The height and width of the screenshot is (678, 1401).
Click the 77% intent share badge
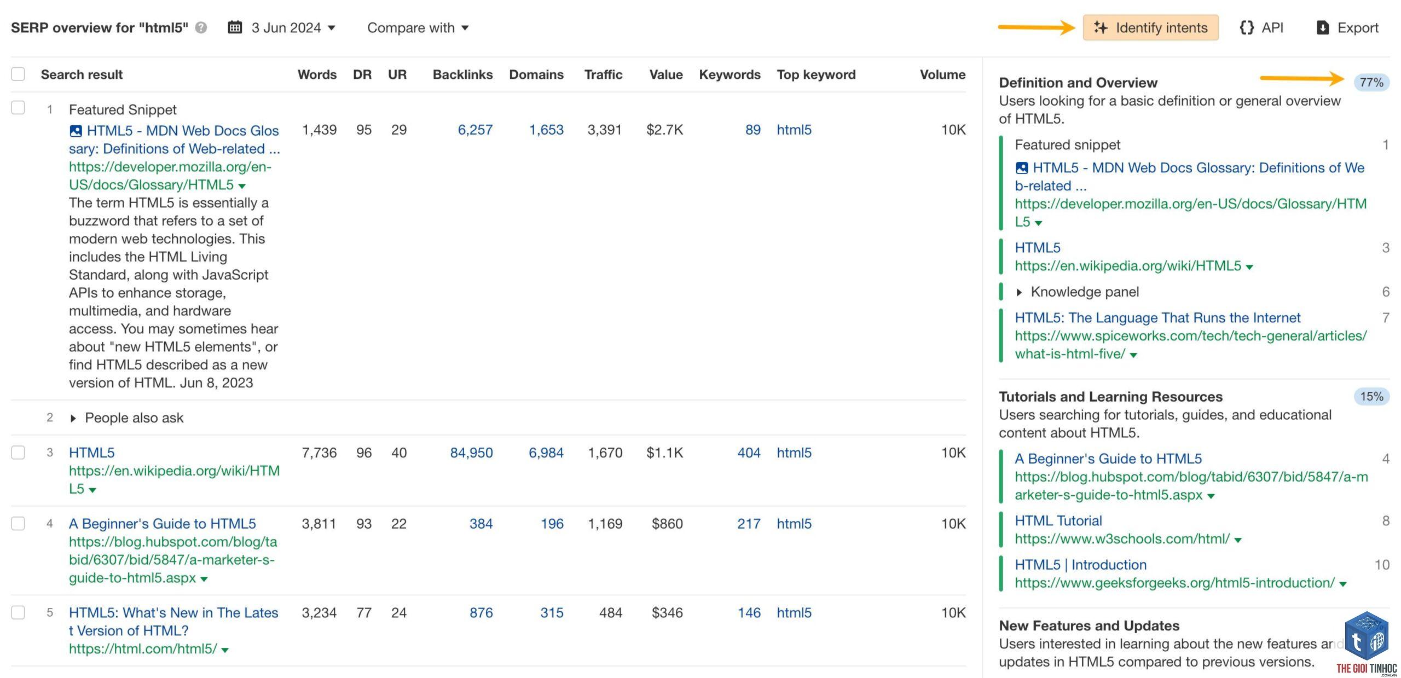coord(1371,82)
